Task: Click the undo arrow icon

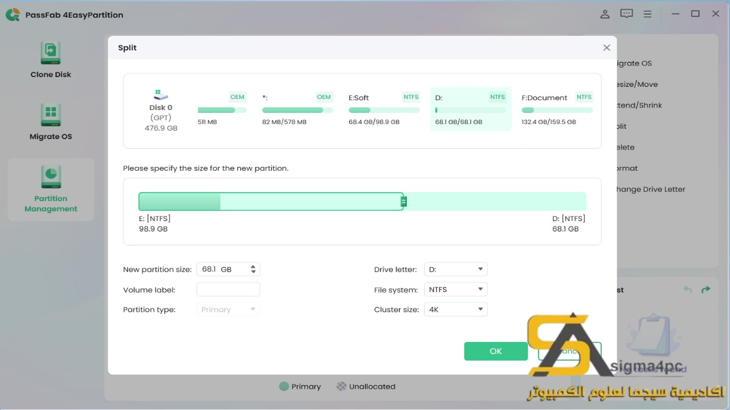Action: (687, 290)
